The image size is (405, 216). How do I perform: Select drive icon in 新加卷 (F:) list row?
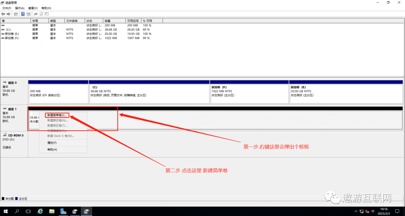coord(3,38)
